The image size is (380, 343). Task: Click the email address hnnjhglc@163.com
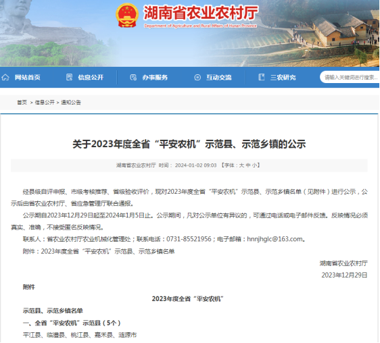pyautogui.click(x=275, y=239)
